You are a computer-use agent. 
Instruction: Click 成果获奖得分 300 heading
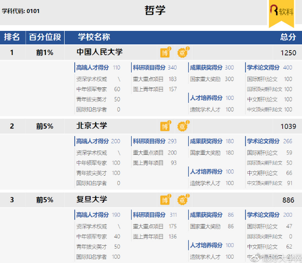click(212, 68)
